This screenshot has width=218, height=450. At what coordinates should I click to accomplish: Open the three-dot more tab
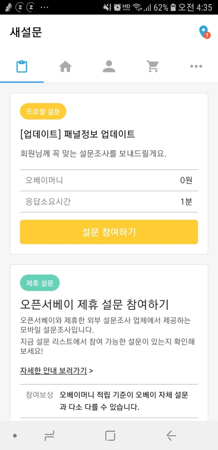196,66
